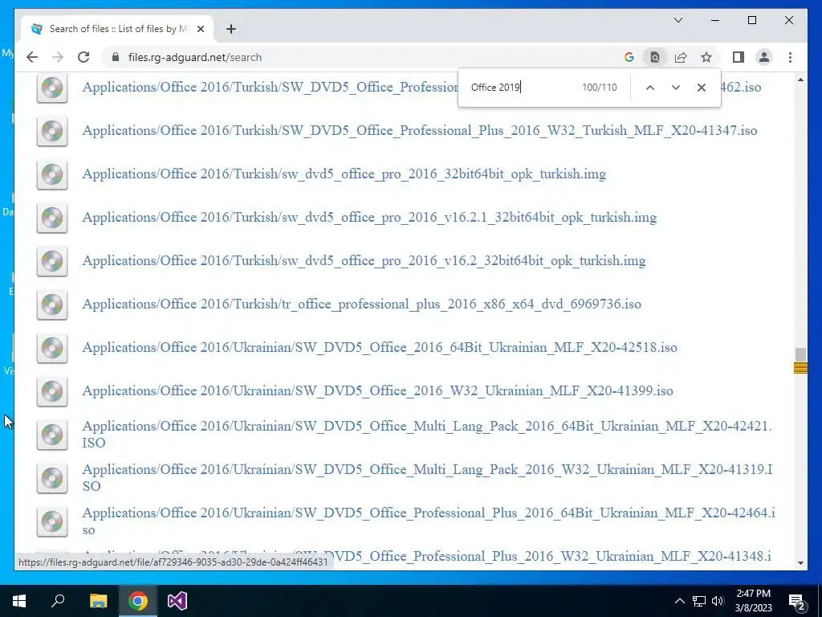
Task: Click the disc icon beside Ukrainian_MLF_X20-42518.iso
Action: pos(52,348)
